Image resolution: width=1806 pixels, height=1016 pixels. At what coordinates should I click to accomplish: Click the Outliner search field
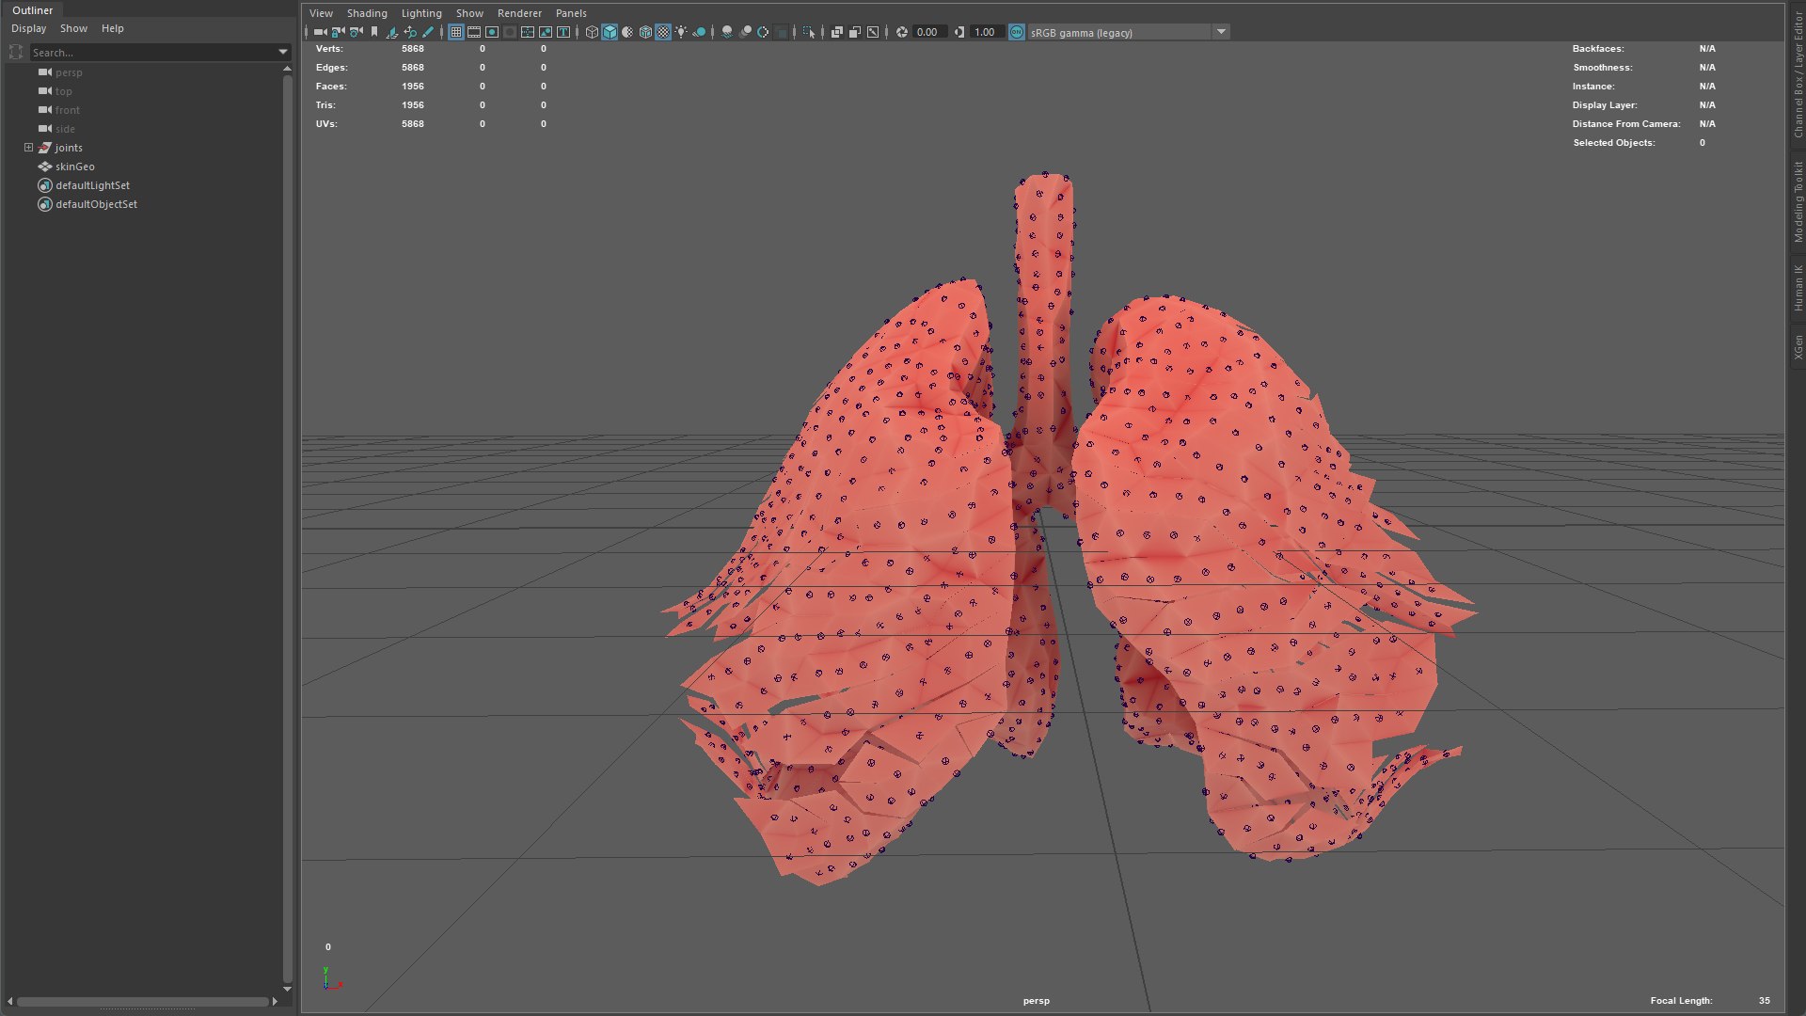tap(152, 53)
